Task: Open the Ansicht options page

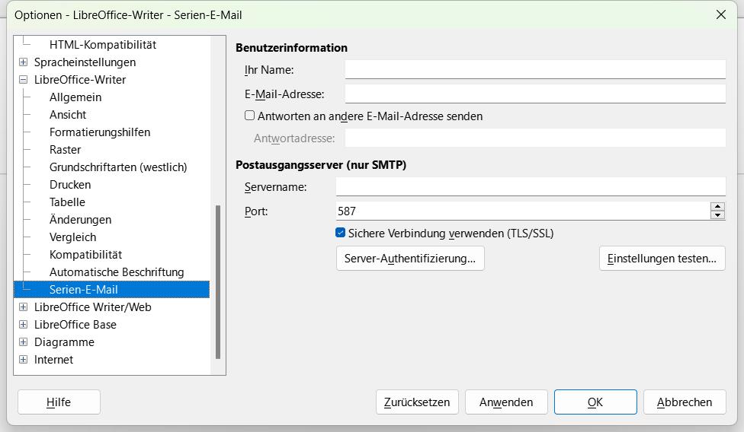Action: (68, 115)
